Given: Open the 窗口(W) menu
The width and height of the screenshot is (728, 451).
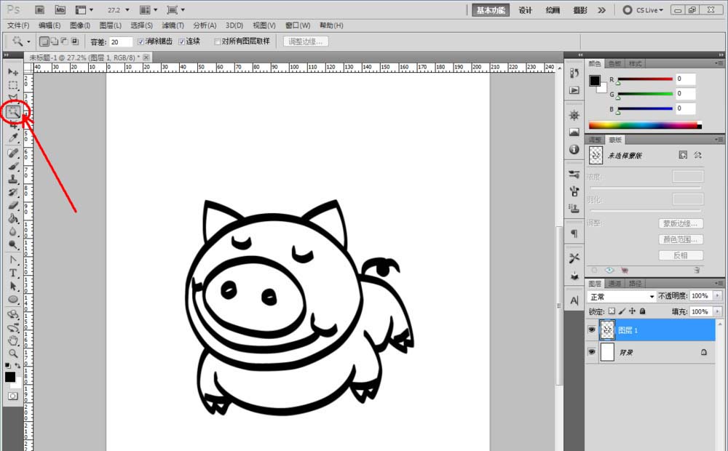Looking at the screenshot, I should pos(298,25).
